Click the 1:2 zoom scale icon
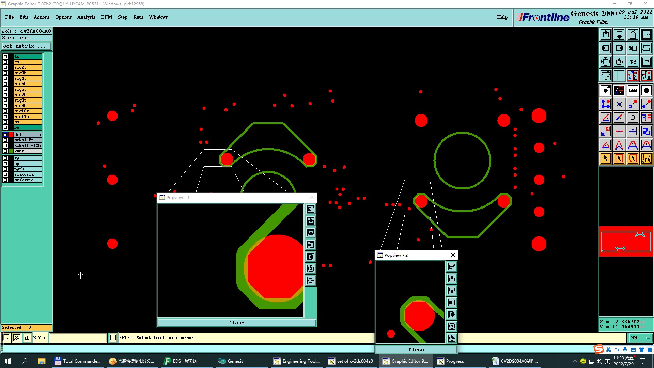The width and height of the screenshot is (654, 368). coord(633,62)
